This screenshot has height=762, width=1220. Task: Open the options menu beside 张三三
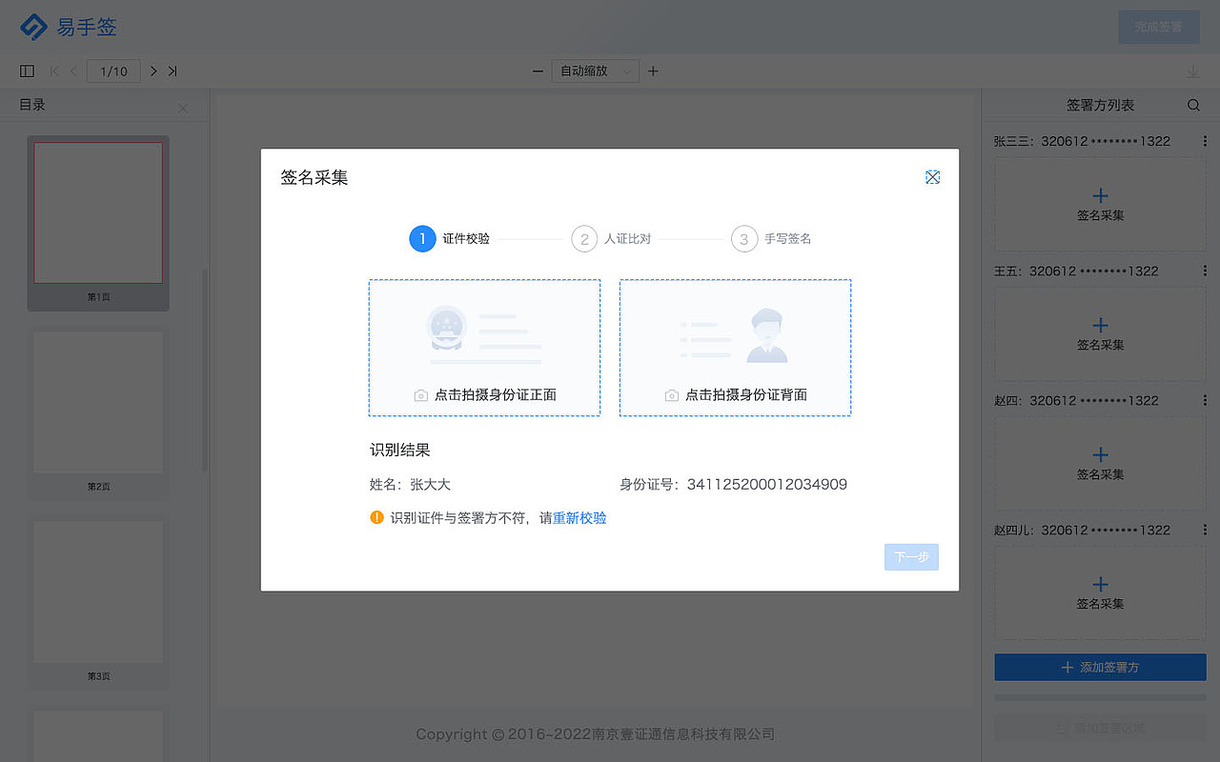tap(1206, 141)
